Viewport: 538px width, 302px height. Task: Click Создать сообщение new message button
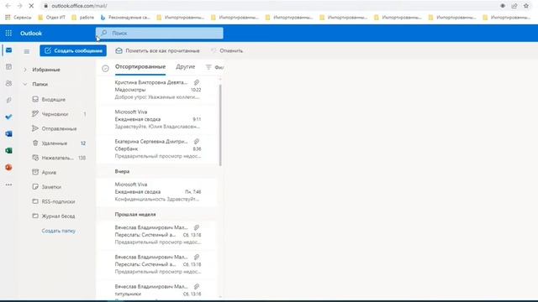(73, 50)
